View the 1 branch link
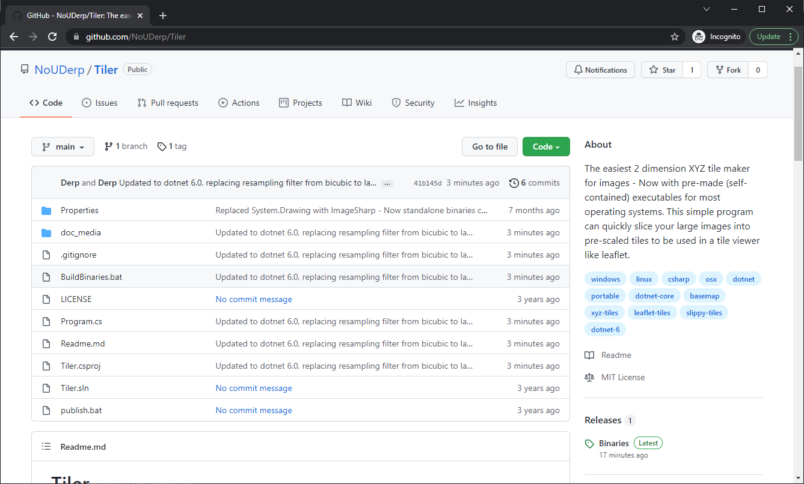 pos(126,146)
